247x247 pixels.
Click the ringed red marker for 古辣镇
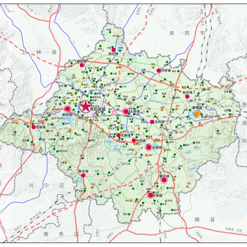148,147
